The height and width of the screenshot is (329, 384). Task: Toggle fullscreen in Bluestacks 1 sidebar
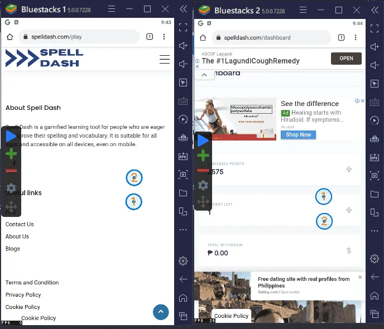pos(183,27)
